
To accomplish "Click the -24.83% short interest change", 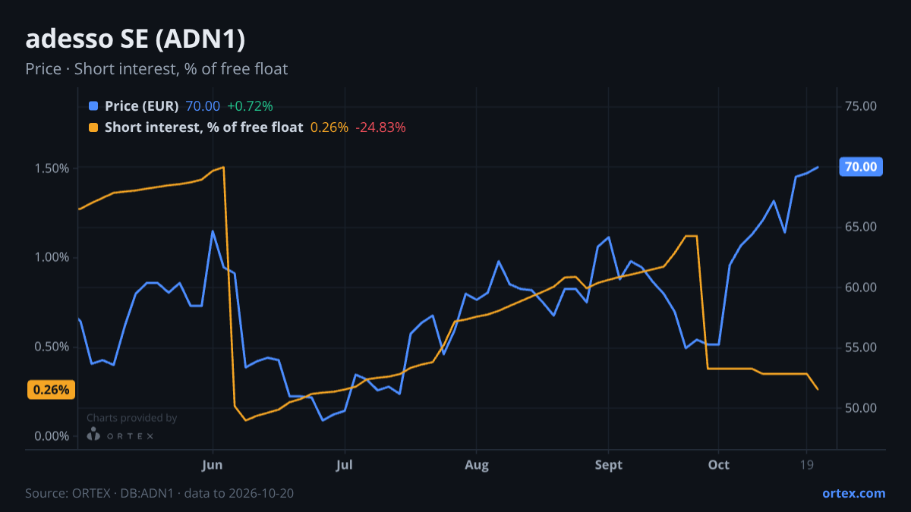I will [x=381, y=127].
